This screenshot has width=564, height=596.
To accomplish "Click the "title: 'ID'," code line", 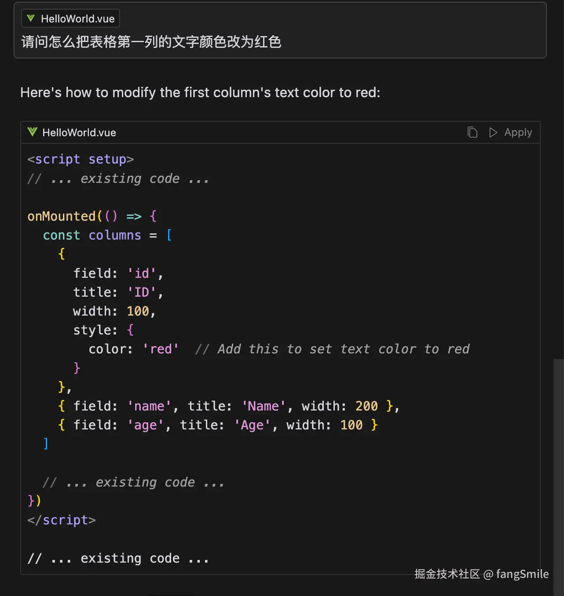I will click(118, 292).
